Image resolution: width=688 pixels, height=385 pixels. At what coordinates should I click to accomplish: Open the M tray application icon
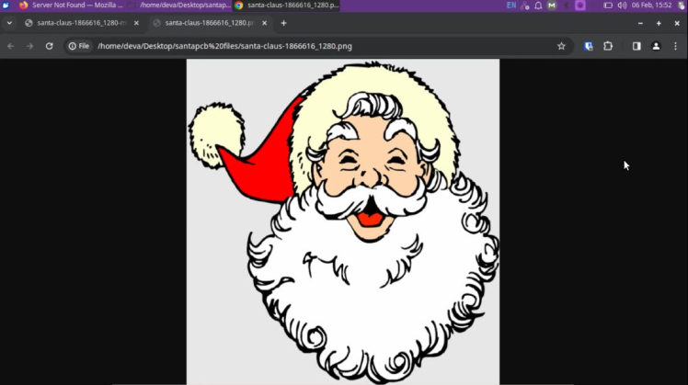pos(552,6)
